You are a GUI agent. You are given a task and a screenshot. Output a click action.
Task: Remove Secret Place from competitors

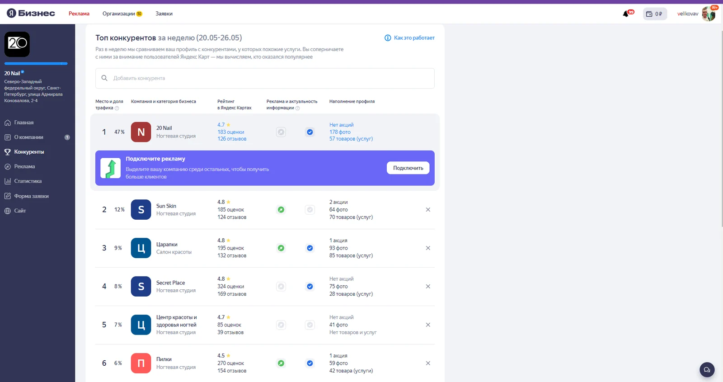point(428,287)
